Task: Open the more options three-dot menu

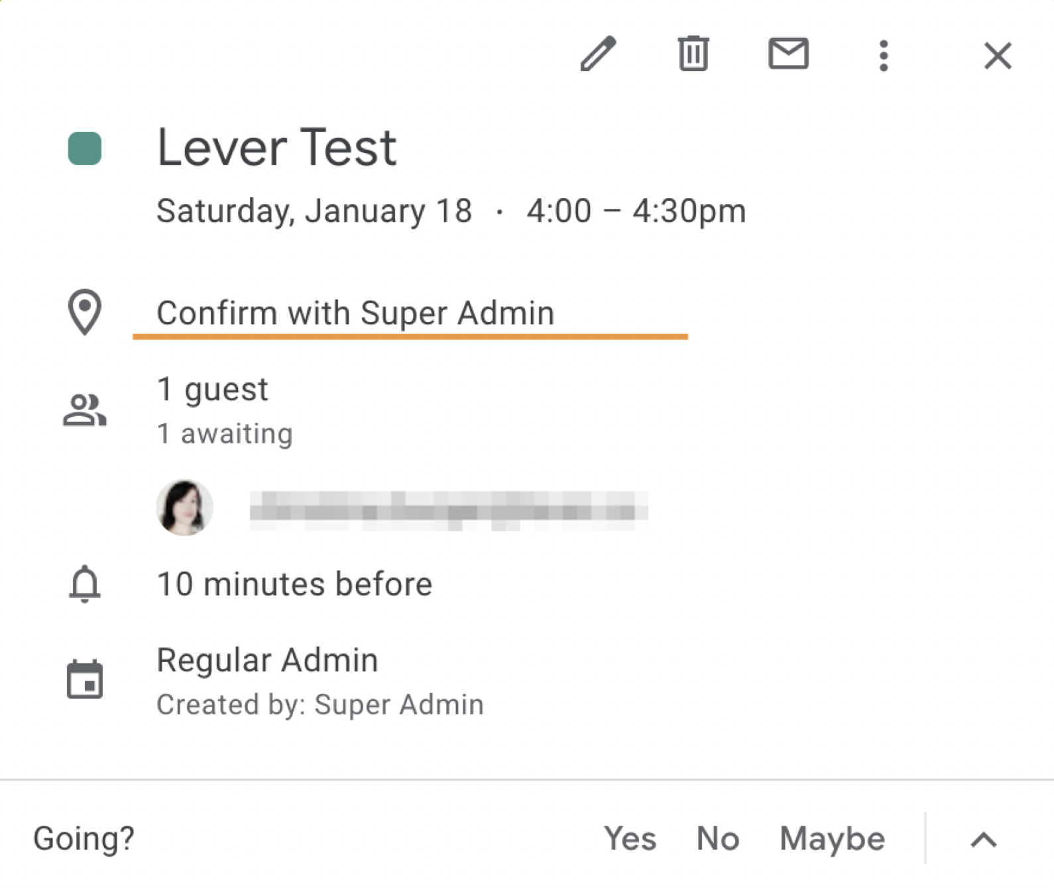Action: click(883, 56)
